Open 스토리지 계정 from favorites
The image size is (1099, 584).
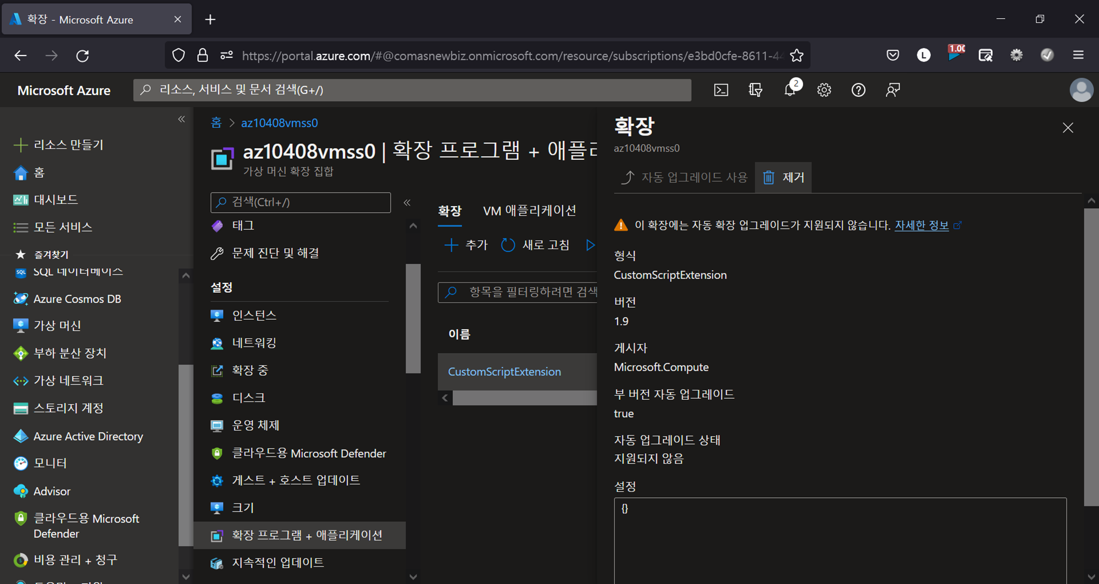coord(58,408)
